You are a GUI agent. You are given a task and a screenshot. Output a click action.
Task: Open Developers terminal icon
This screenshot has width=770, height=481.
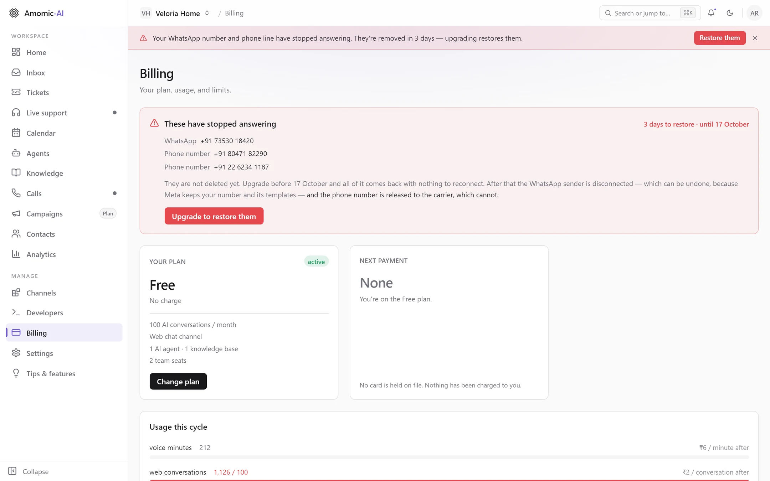point(16,312)
